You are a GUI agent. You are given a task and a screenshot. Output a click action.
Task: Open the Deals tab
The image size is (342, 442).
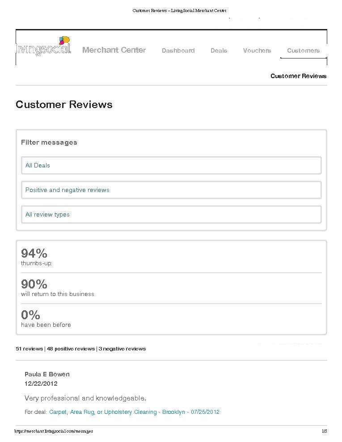(x=219, y=50)
